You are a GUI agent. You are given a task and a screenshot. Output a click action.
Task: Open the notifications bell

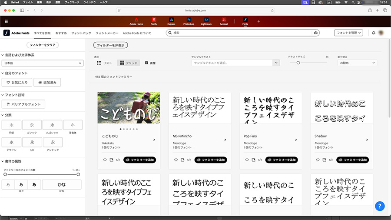point(374,33)
